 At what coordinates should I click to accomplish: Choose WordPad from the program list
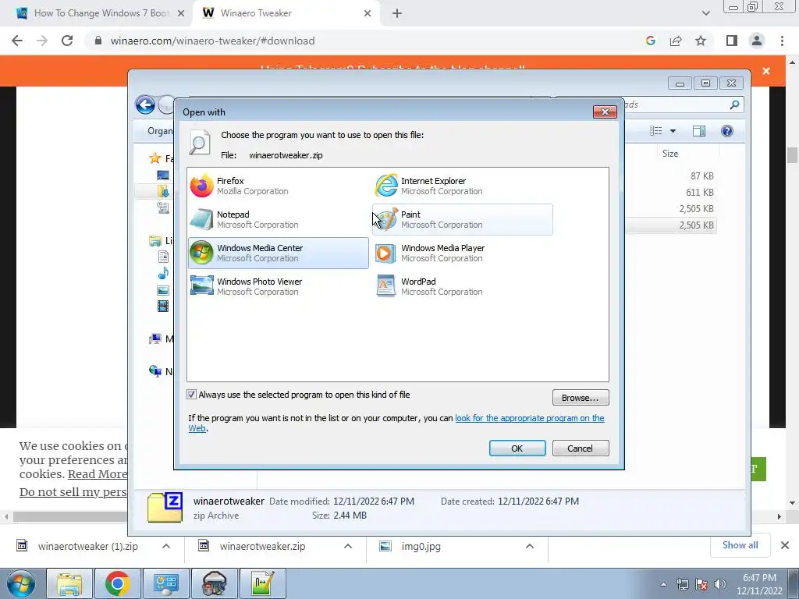[462, 287]
